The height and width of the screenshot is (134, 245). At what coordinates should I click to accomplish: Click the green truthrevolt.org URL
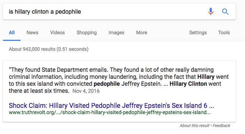109,112
